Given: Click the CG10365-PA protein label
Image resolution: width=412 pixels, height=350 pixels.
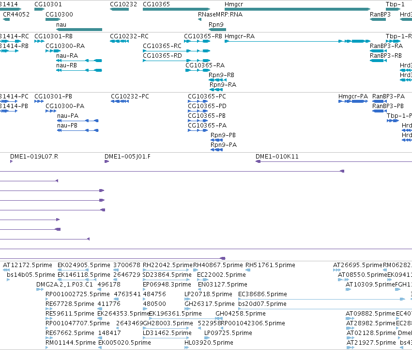Looking at the screenshot, I should [207, 126].
